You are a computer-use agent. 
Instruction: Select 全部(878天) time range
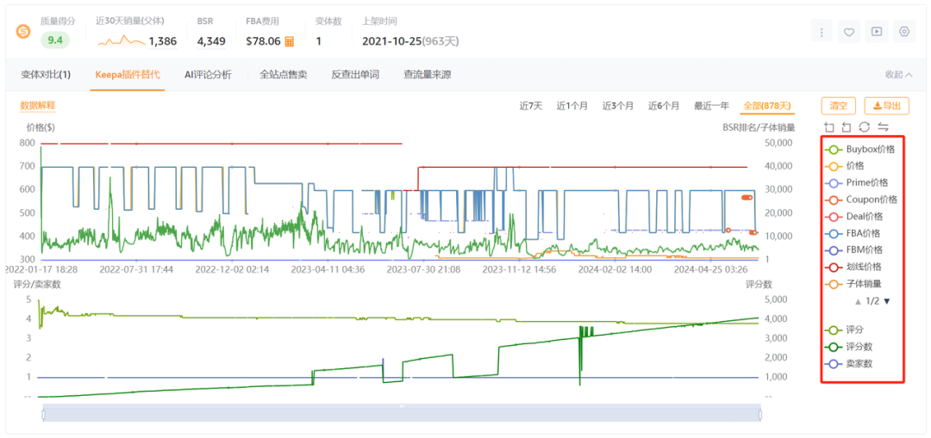(767, 106)
